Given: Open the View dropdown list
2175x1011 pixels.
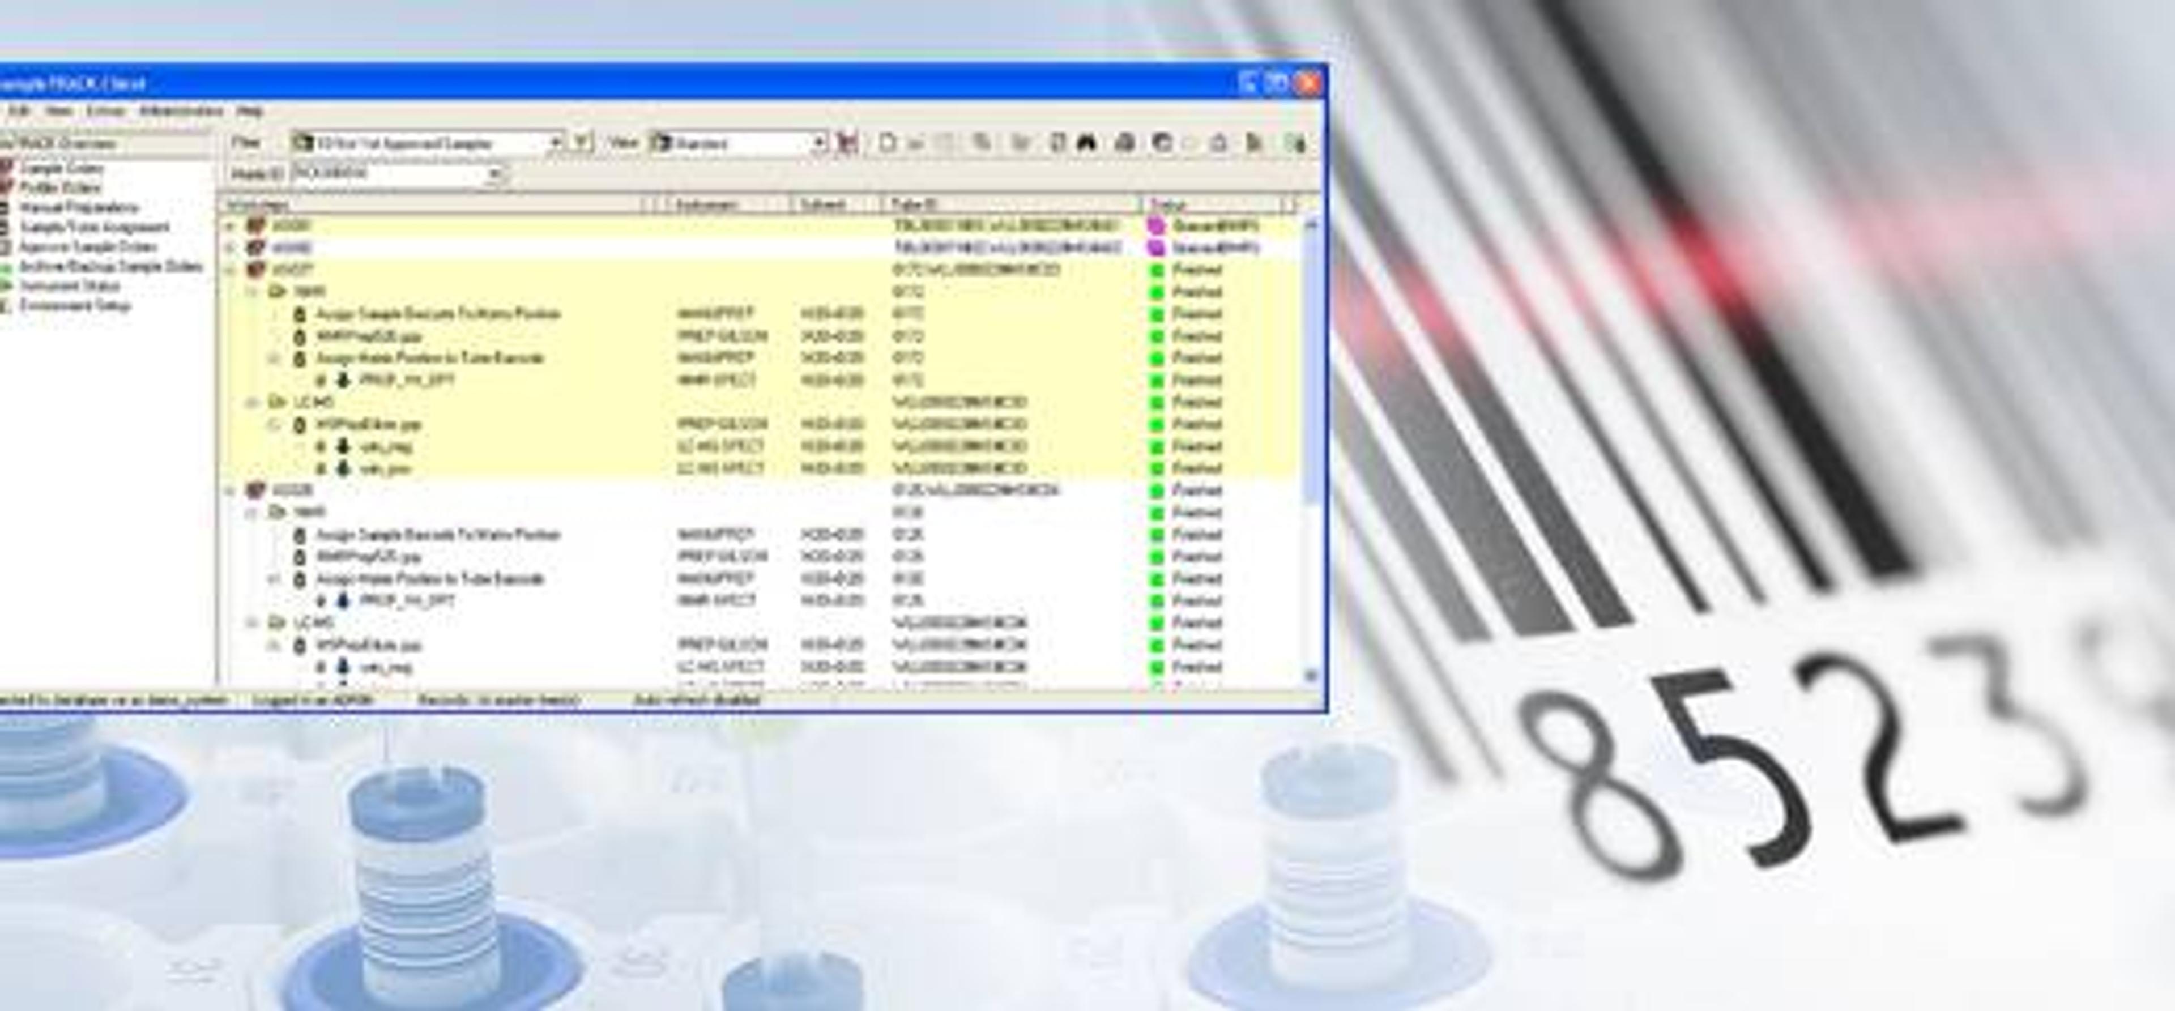Looking at the screenshot, I should [x=818, y=143].
